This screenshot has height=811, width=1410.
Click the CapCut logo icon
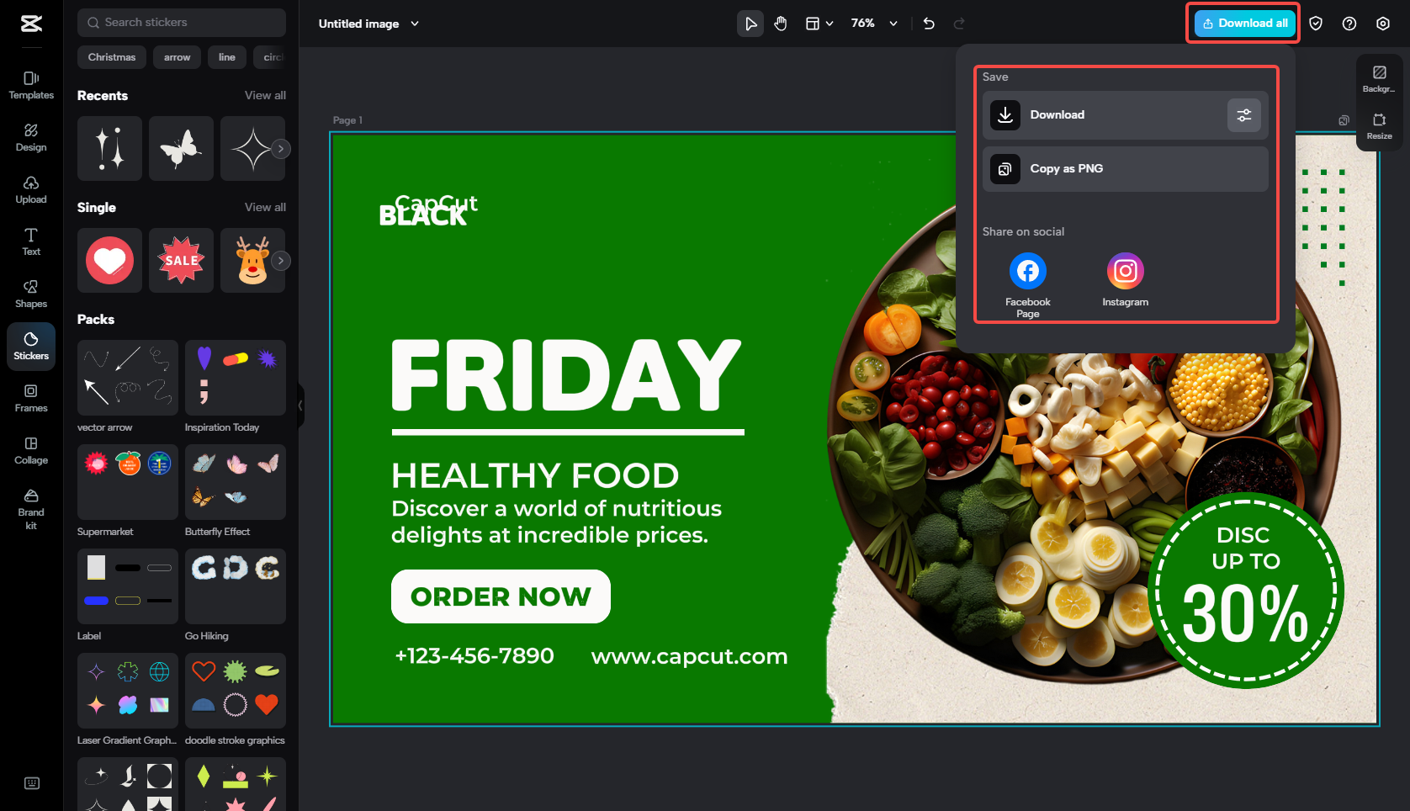[31, 24]
